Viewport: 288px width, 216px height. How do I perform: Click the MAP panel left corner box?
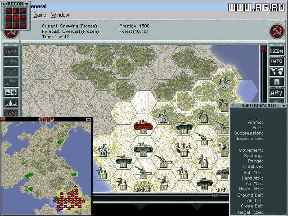point(3,119)
